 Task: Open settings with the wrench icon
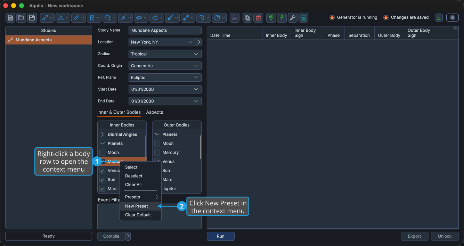coord(293,18)
